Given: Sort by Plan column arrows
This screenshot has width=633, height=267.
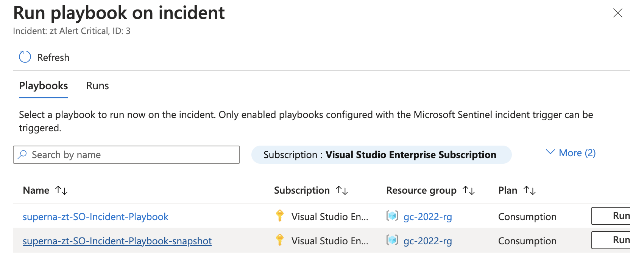Looking at the screenshot, I should [x=530, y=190].
